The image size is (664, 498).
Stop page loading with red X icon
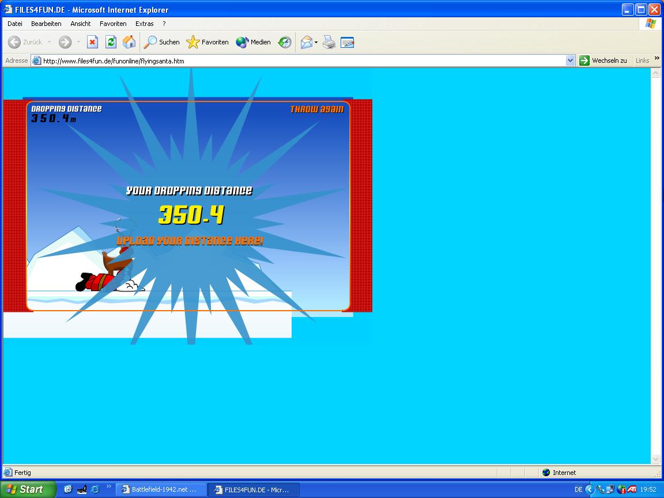tap(92, 42)
